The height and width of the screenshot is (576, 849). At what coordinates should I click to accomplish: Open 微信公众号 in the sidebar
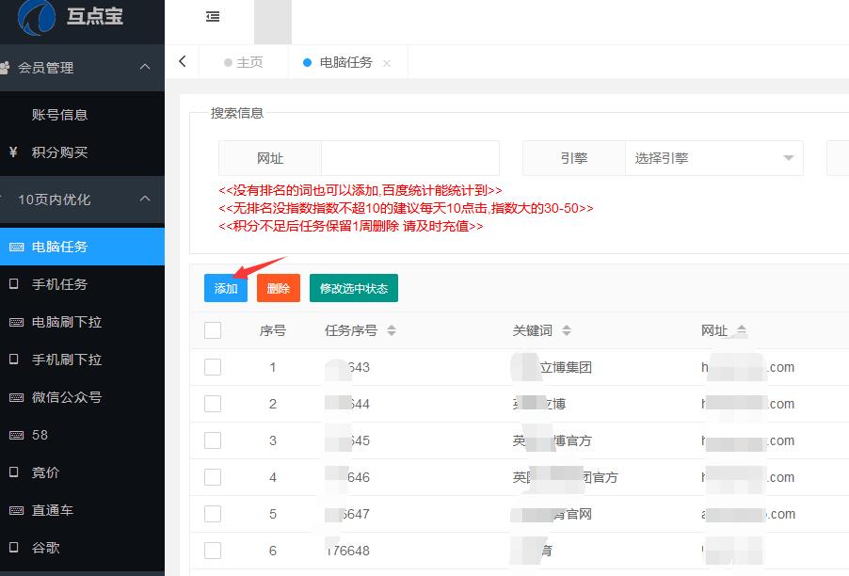pyautogui.click(x=66, y=397)
